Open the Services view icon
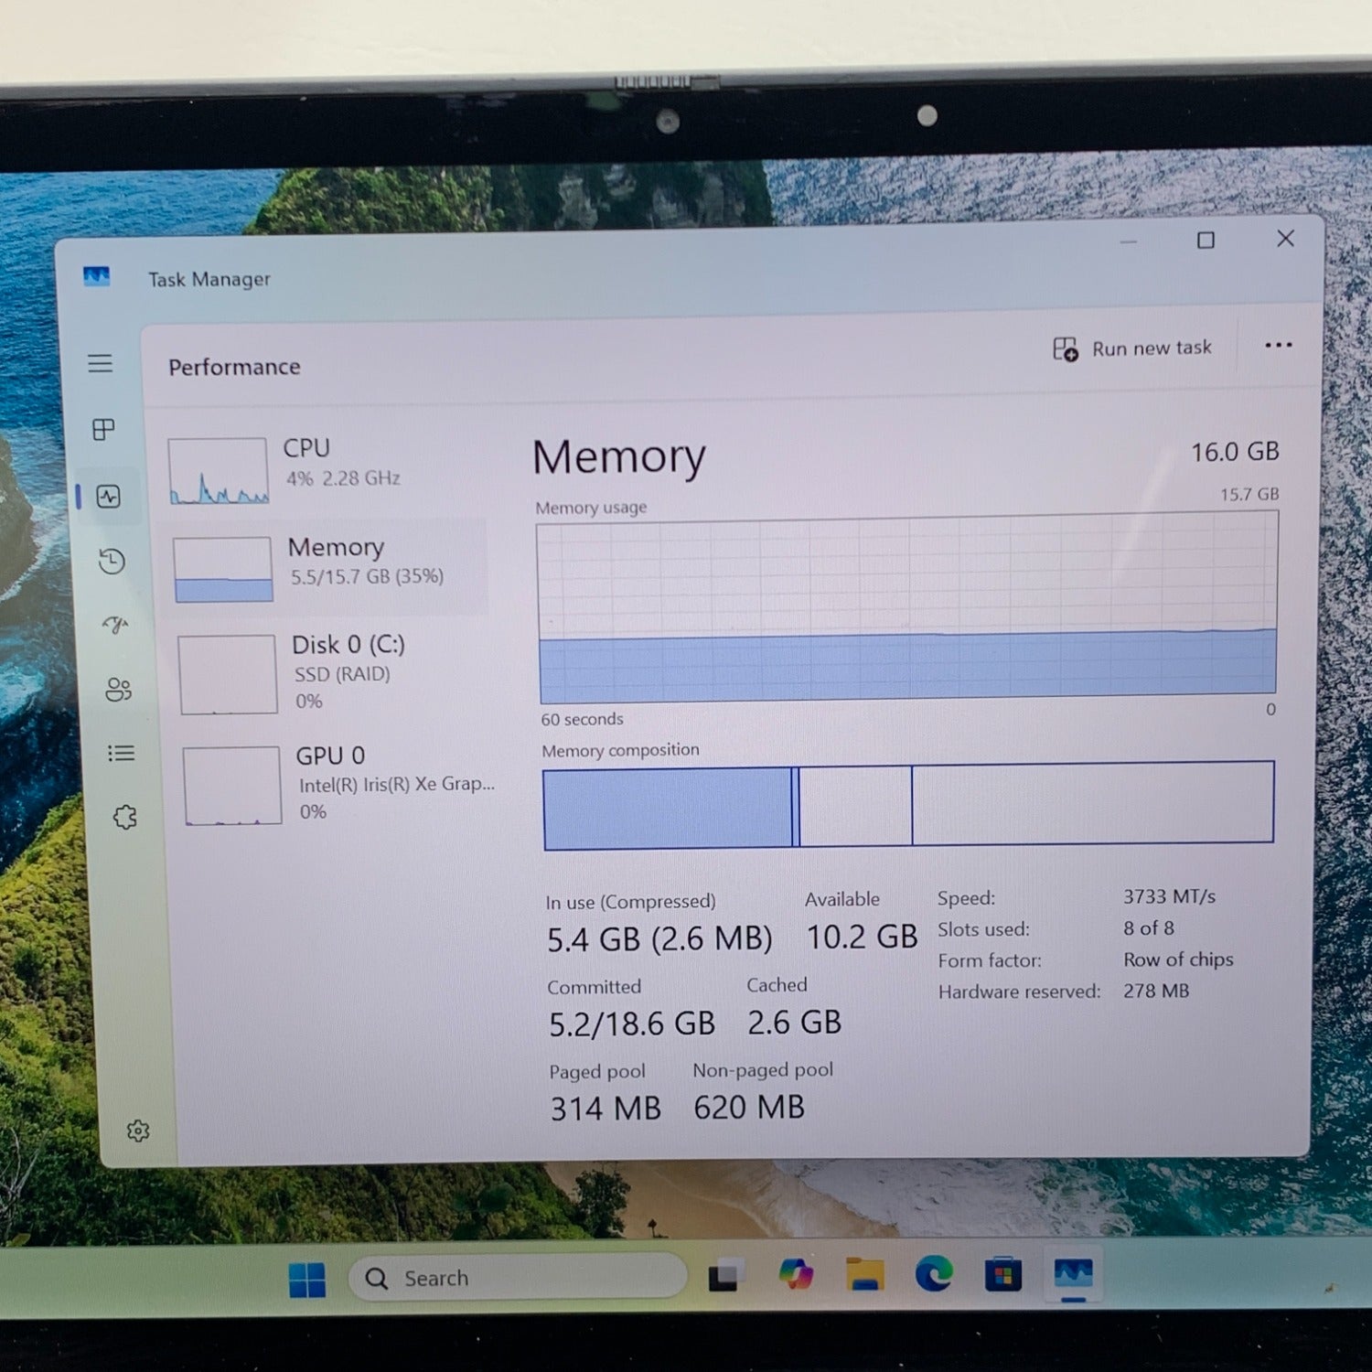This screenshot has width=1372, height=1372. pyautogui.click(x=125, y=817)
